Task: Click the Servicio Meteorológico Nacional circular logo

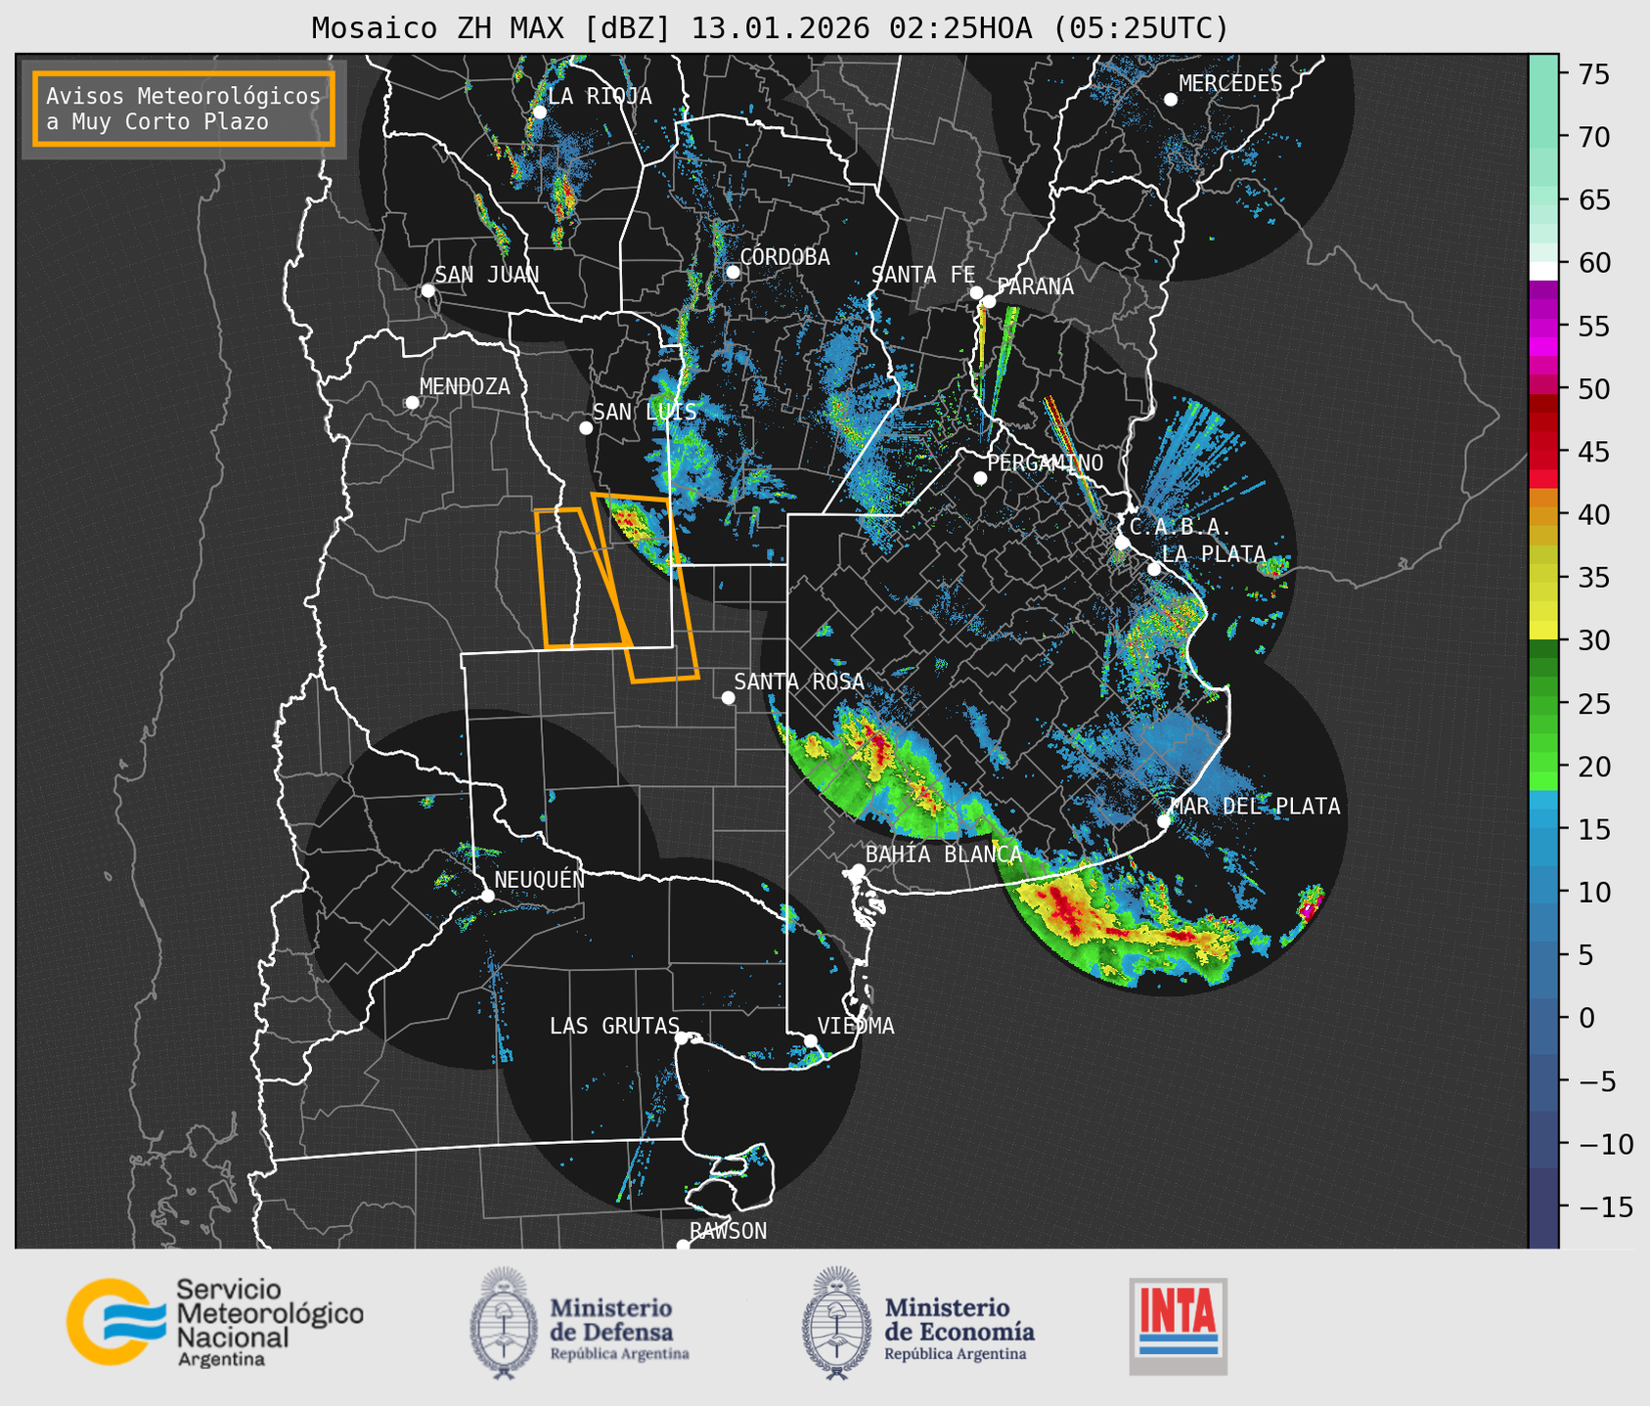Action: point(114,1322)
